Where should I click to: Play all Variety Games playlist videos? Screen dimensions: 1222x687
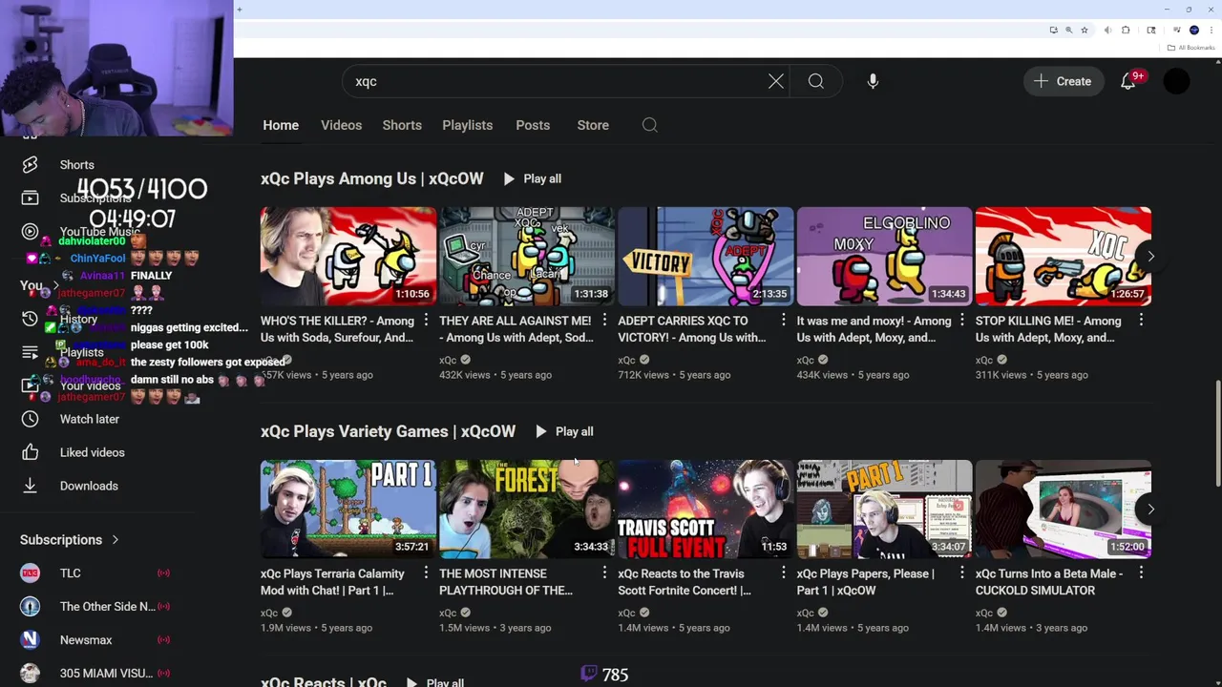click(564, 431)
